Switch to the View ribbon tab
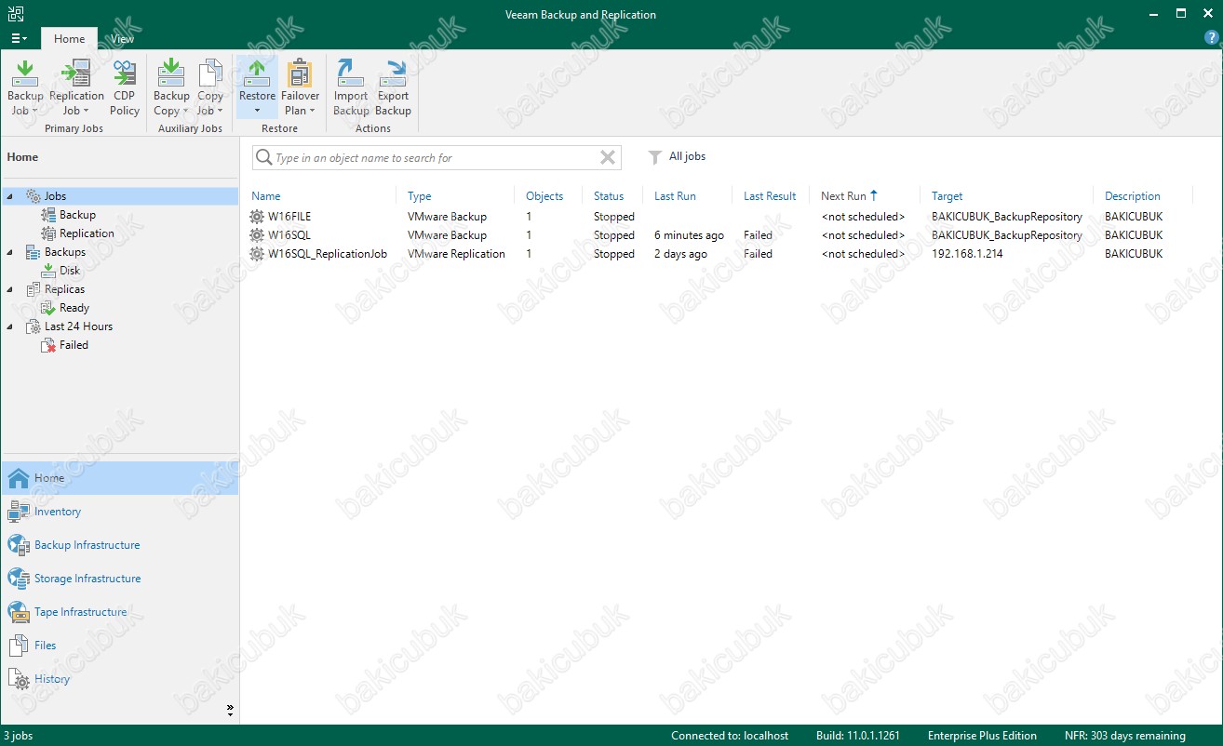The image size is (1223, 746). pos(122,39)
